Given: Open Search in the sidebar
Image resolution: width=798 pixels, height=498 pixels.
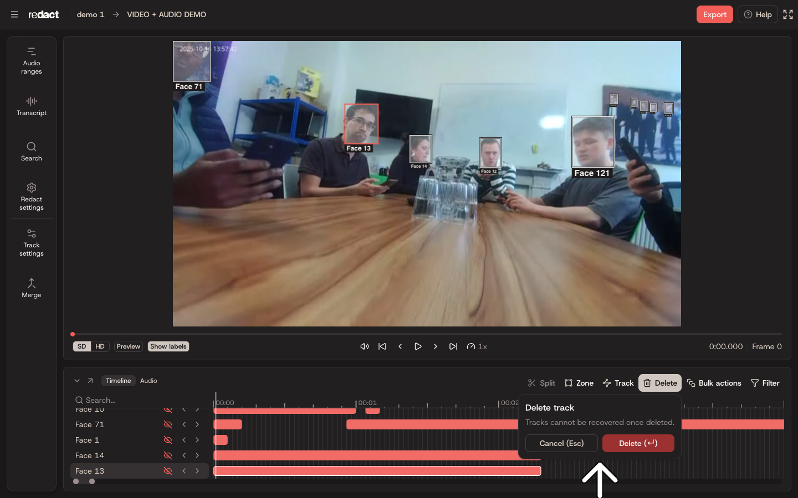Looking at the screenshot, I should click(x=32, y=152).
